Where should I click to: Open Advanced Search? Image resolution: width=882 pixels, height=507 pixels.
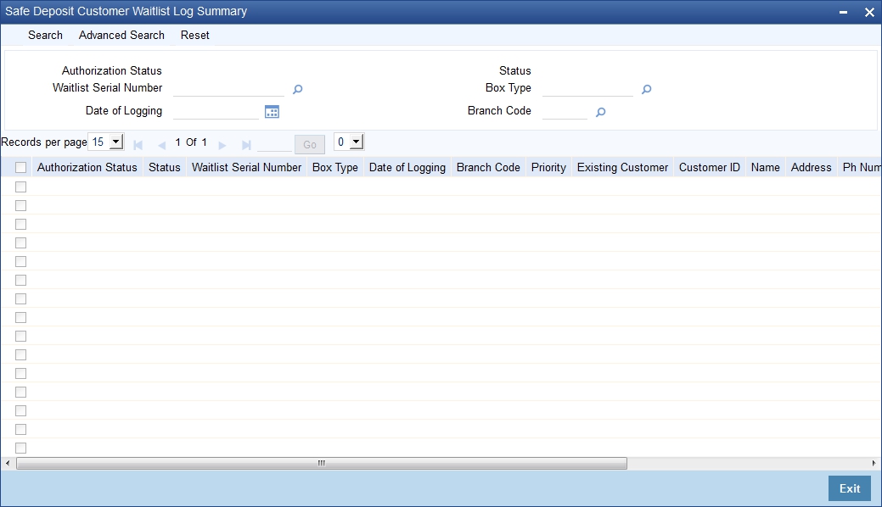coord(121,35)
